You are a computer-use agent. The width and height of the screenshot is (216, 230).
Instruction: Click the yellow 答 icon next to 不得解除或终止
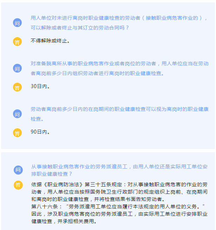(x=17, y=42)
